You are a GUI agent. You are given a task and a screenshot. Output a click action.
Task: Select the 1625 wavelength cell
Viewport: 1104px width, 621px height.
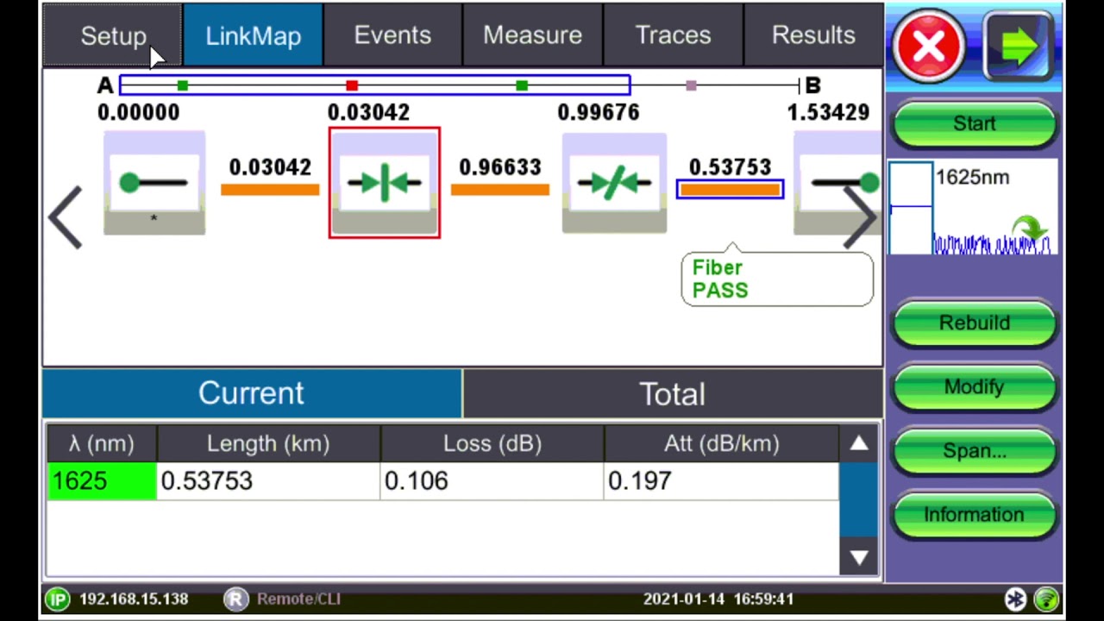[x=102, y=481]
